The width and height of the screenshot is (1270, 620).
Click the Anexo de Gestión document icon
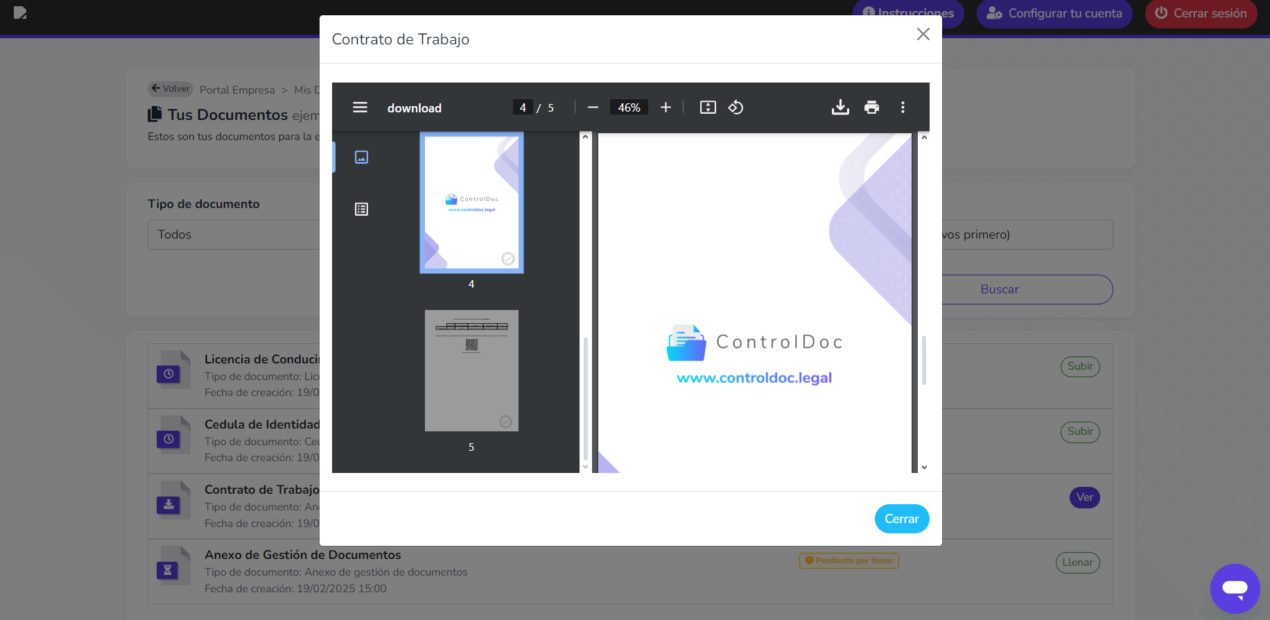pos(173,565)
